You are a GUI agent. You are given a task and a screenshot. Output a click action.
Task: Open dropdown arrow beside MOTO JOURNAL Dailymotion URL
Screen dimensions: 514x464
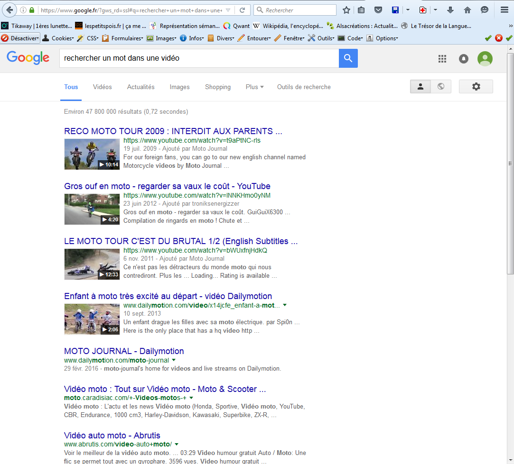click(174, 360)
